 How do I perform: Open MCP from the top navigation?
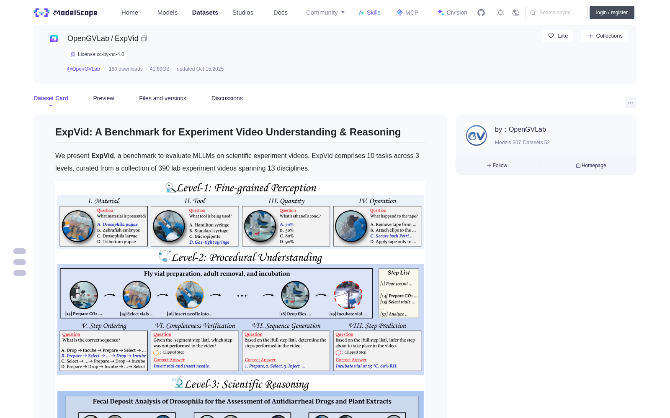click(x=407, y=13)
